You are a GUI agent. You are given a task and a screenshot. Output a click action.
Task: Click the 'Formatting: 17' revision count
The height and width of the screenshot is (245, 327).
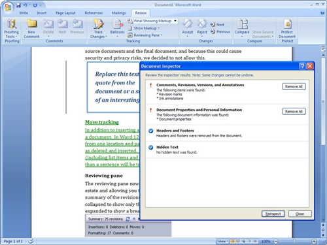(100, 233)
